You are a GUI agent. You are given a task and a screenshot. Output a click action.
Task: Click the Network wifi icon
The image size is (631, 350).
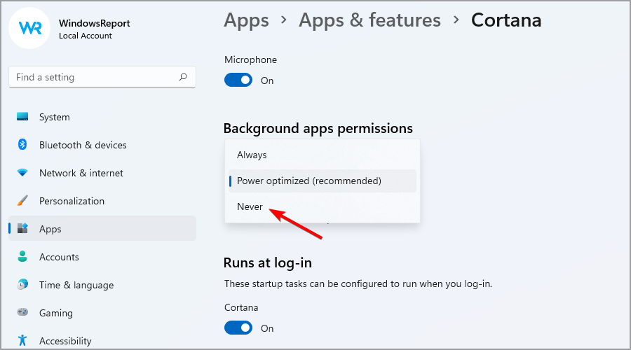pos(22,173)
